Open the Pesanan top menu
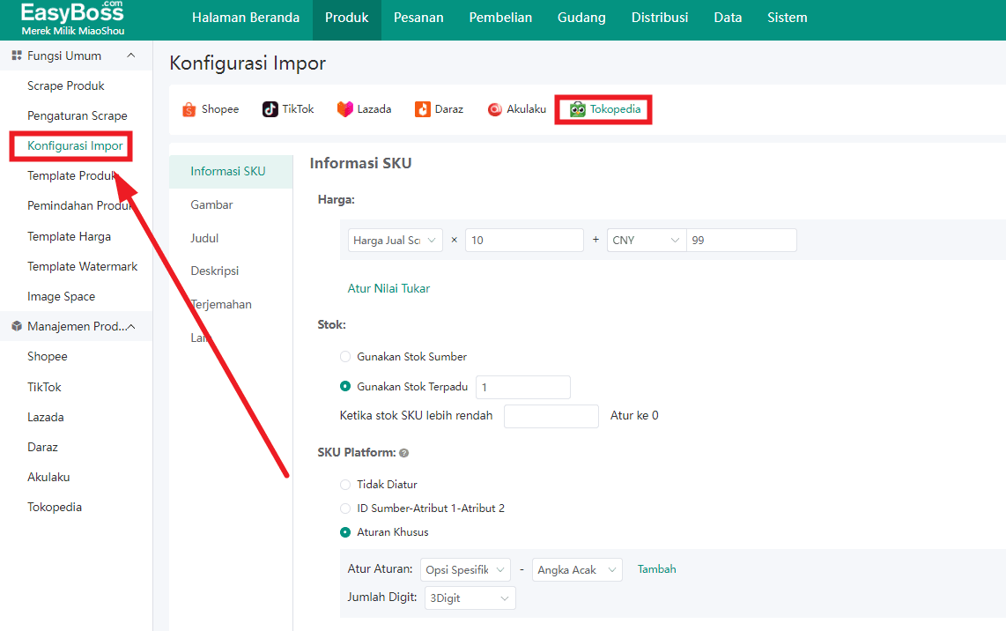Image resolution: width=1006 pixels, height=631 pixels. coord(419,18)
